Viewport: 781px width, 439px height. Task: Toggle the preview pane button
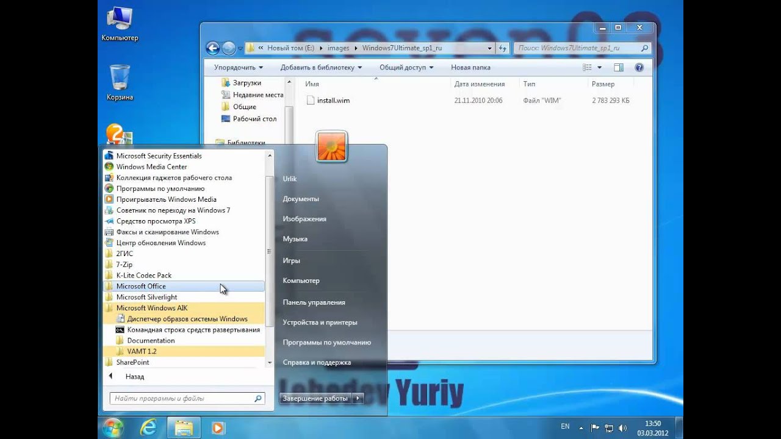tap(619, 68)
